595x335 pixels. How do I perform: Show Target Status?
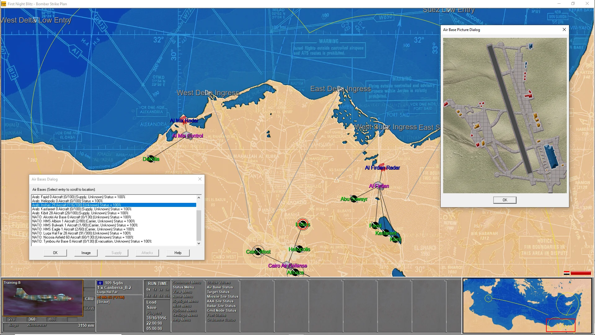tap(218, 292)
